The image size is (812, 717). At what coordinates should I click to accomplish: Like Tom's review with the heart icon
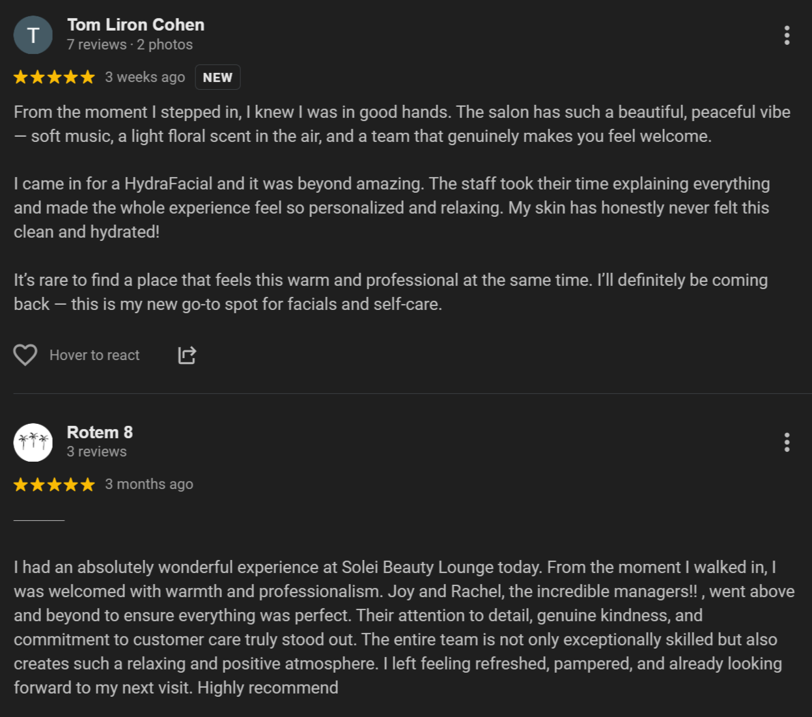click(25, 355)
